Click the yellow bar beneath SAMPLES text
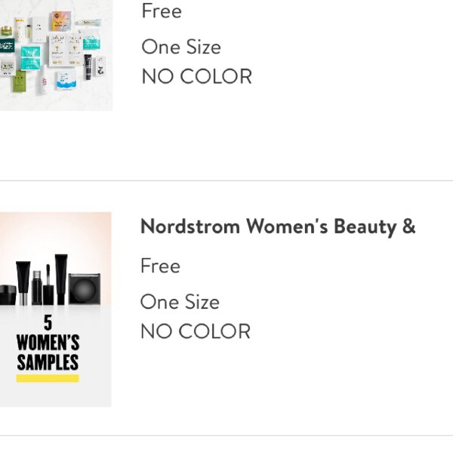453x453 pixels. [48, 378]
